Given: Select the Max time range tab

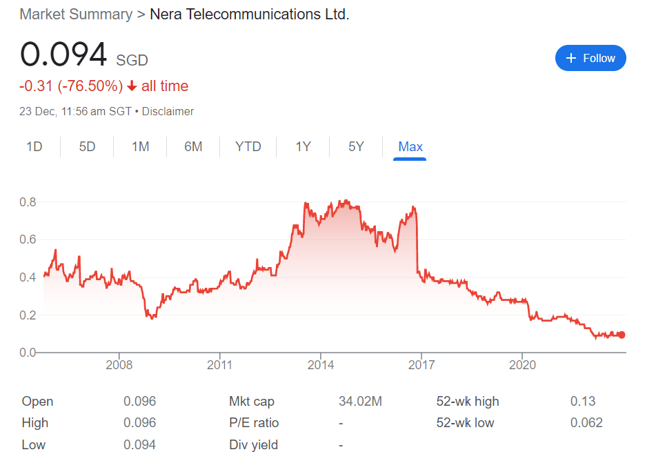Looking at the screenshot, I should point(410,146).
